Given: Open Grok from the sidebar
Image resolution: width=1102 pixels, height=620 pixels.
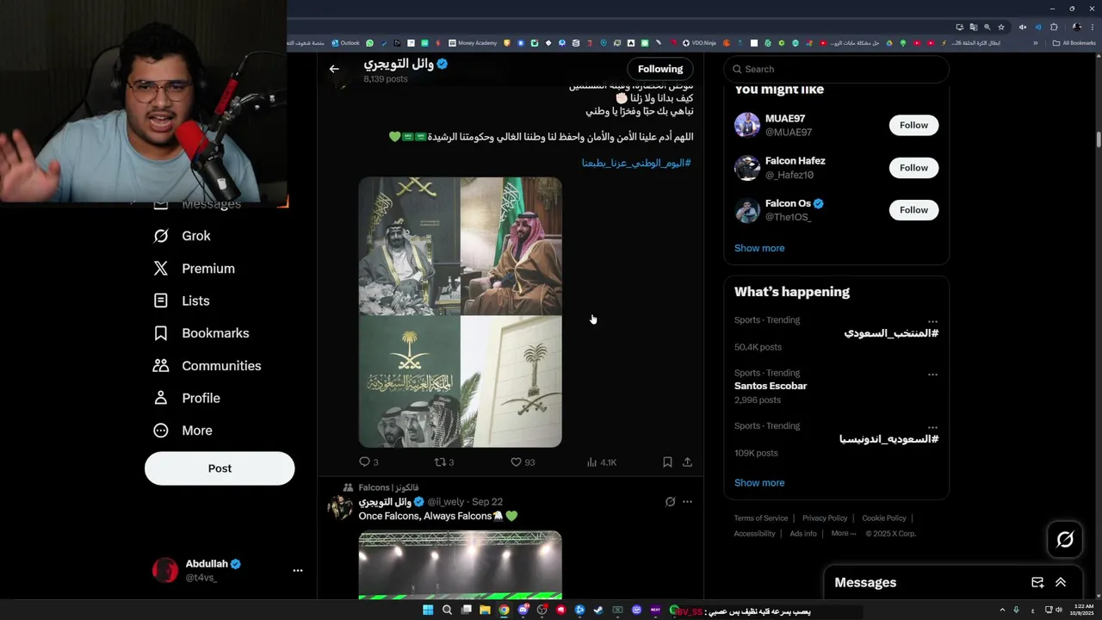Looking at the screenshot, I should click(x=182, y=236).
